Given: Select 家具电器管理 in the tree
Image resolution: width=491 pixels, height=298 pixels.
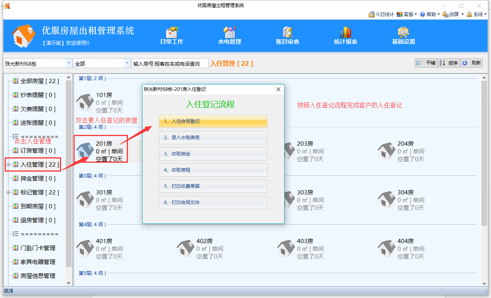Looking at the screenshot, I should click(38, 262).
